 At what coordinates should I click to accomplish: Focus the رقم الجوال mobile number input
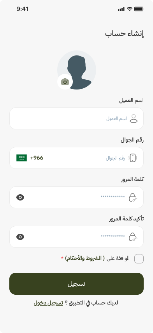76,158
